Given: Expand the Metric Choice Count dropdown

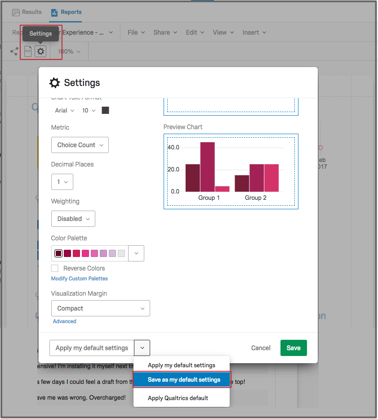Looking at the screenshot, I should tap(80, 145).
